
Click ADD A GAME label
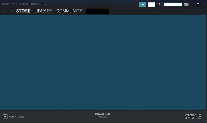(x=16, y=117)
